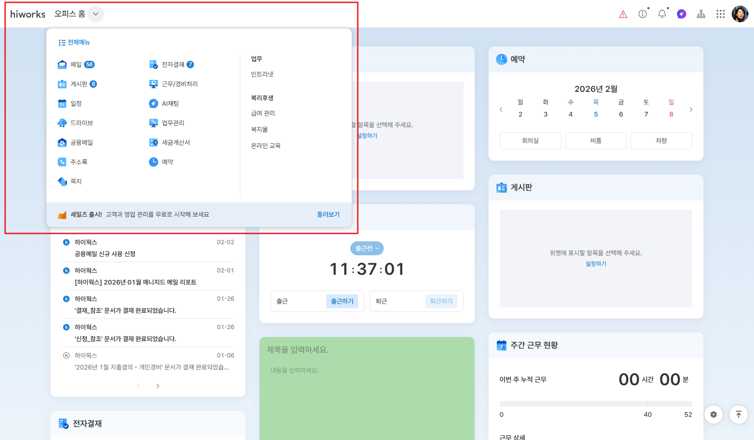Open the notification bell icon
This screenshot has height=440, width=754.
point(662,14)
